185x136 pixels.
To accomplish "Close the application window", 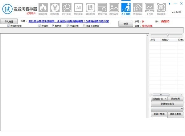I will (x=182, y=3).
